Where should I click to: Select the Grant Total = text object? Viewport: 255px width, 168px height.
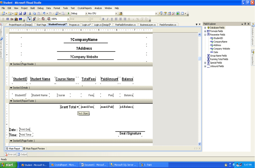point(69,107)
